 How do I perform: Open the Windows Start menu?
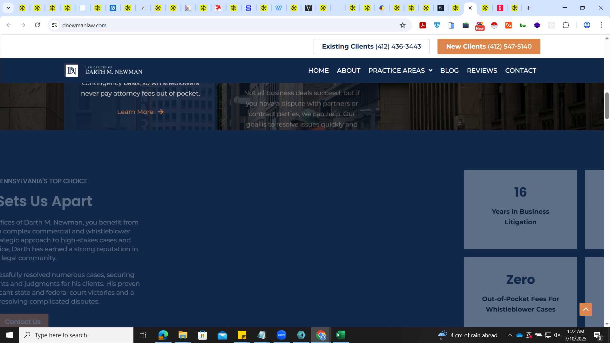pyautogui.click(x=10, y=335)
